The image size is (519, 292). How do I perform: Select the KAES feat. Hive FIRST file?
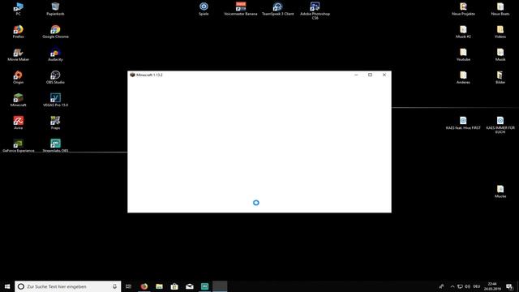[463, 123]
